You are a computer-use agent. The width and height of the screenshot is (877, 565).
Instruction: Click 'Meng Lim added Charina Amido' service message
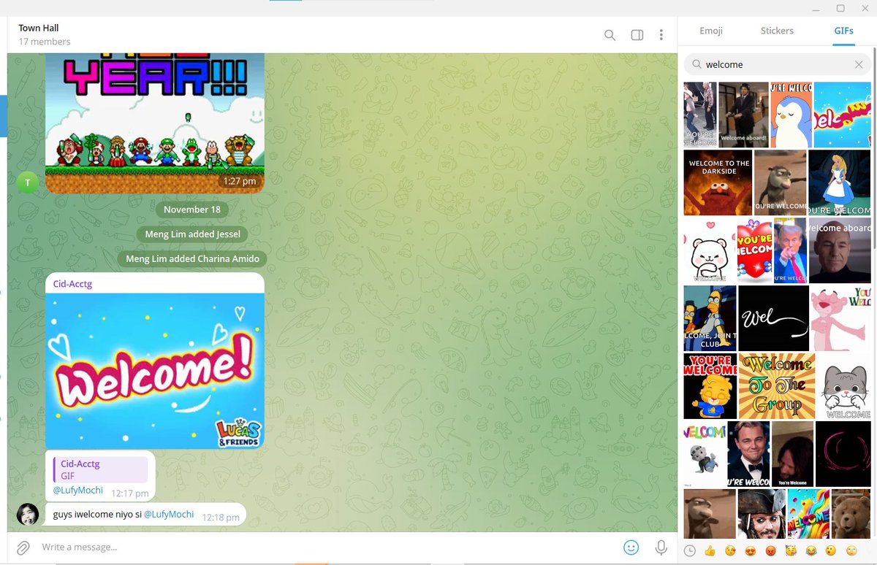[x=192, y=259]
